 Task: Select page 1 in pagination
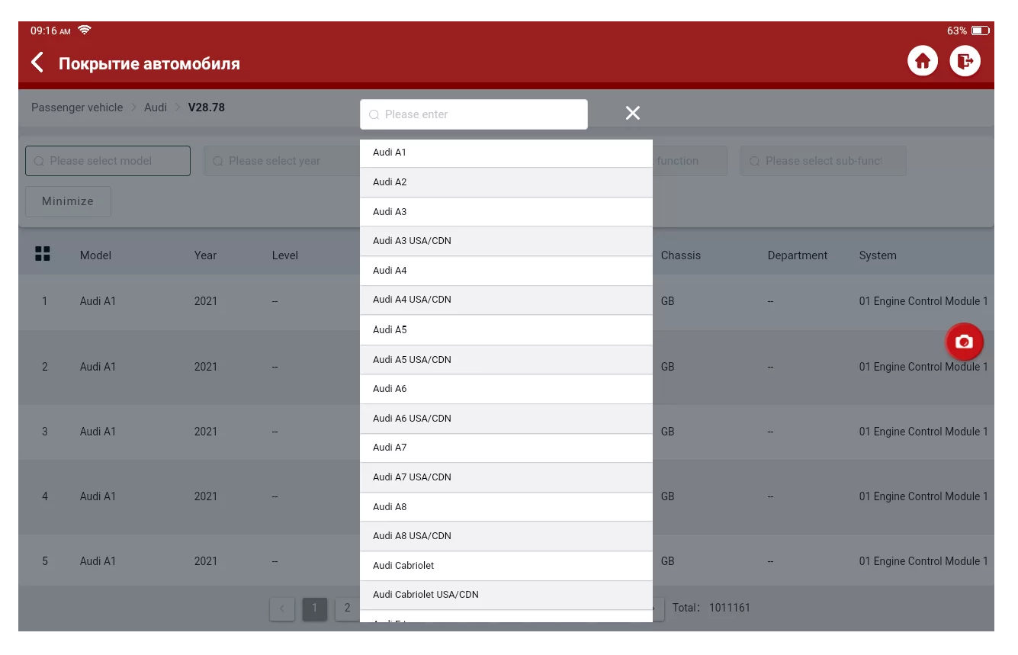[x=314, y=608]
